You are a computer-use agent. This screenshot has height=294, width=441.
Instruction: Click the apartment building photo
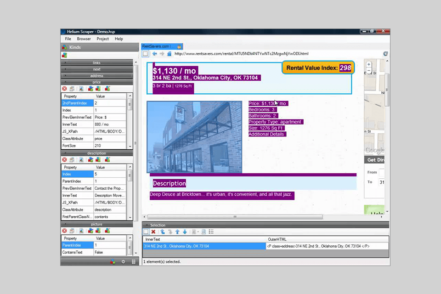pos(194,137)
